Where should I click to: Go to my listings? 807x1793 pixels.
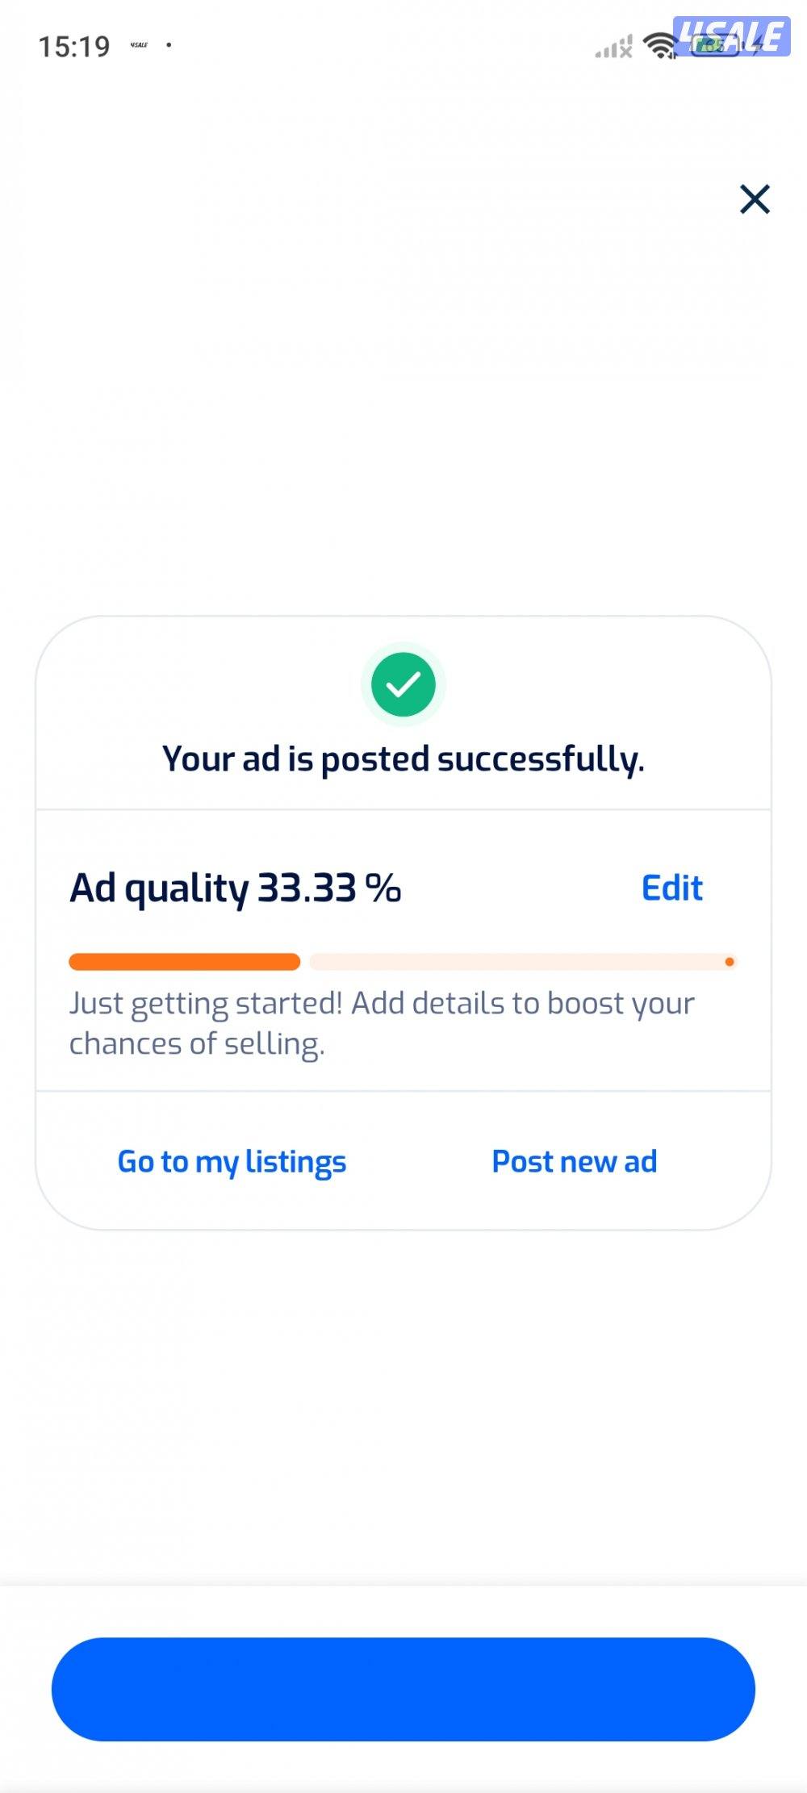pyautogui.click(x=232, y=1161)
